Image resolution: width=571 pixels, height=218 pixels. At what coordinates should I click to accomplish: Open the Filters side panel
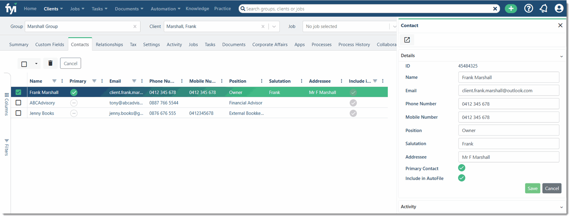pyautogui.click(x=7, y=147)
